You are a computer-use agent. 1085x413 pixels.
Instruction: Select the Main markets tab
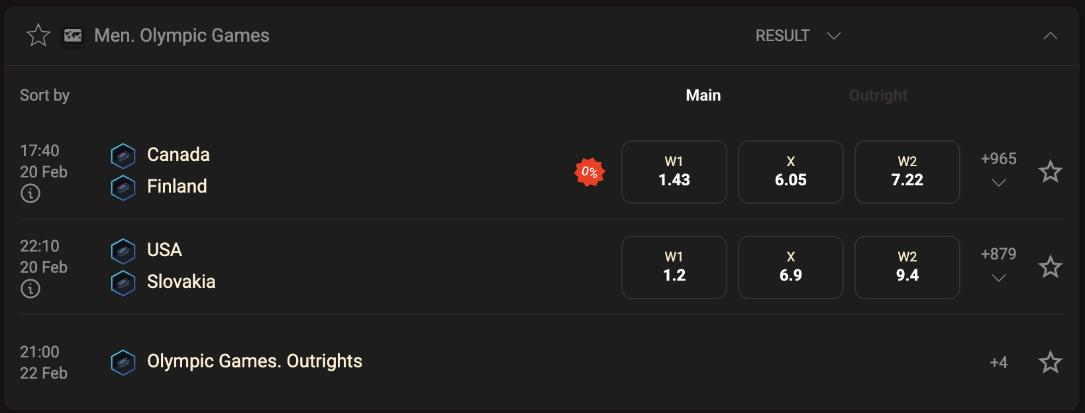(x=703, y=95)
